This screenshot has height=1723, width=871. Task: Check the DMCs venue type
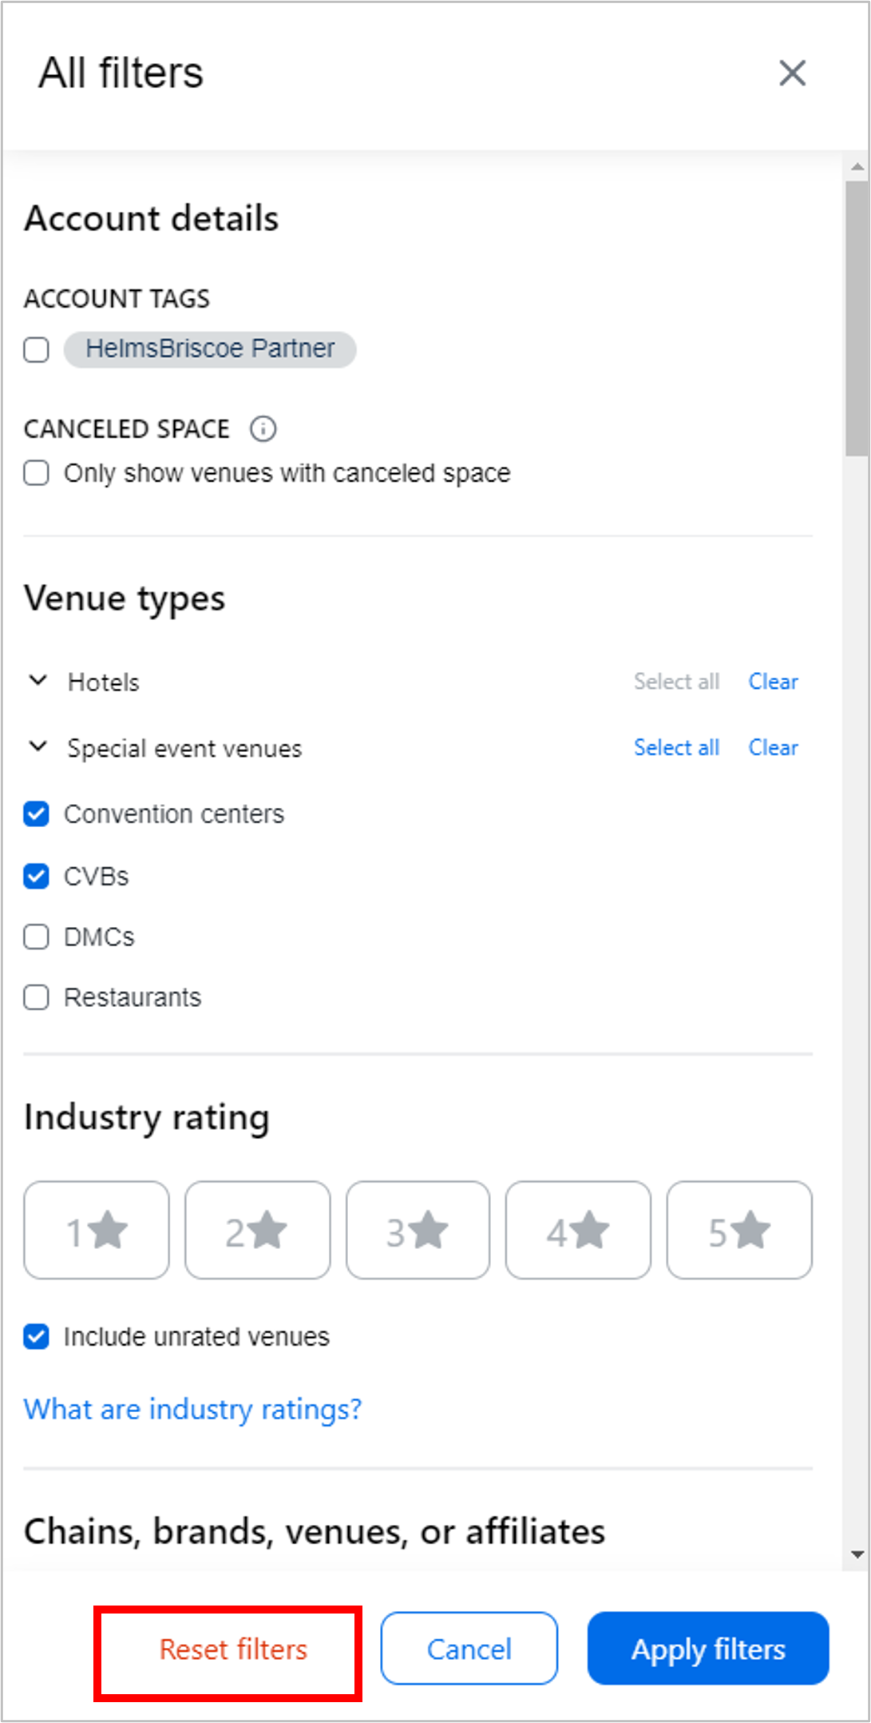(x=36, y=937)
